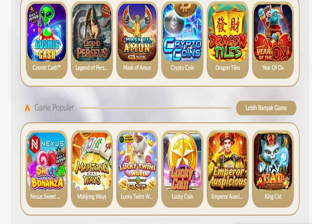Play the Dragon Tiles game
312x224 pixels.
click(228, 33)
